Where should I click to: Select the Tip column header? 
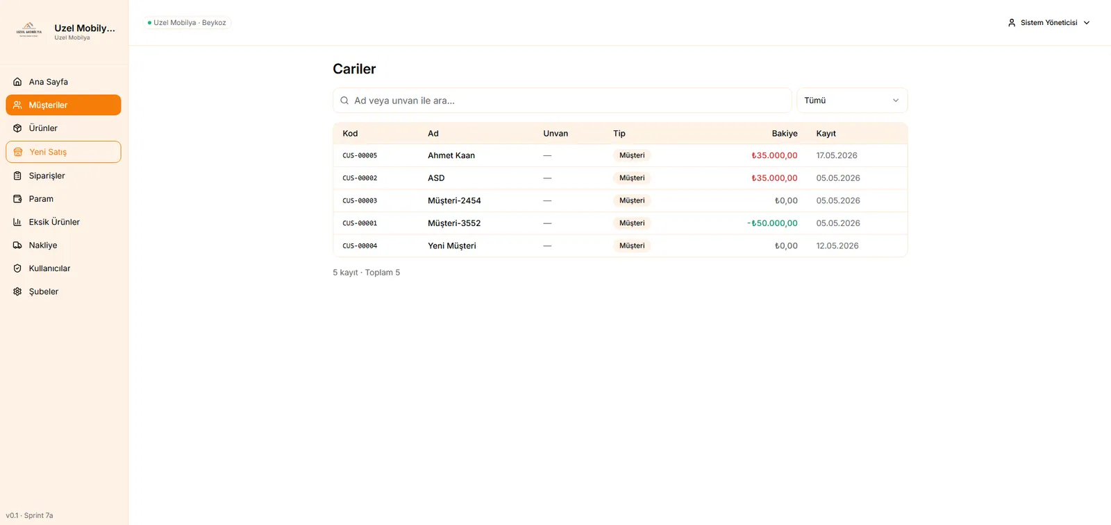point(619,133)
